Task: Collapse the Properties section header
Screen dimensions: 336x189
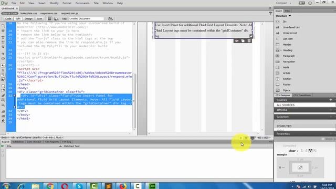Action: 304,134
